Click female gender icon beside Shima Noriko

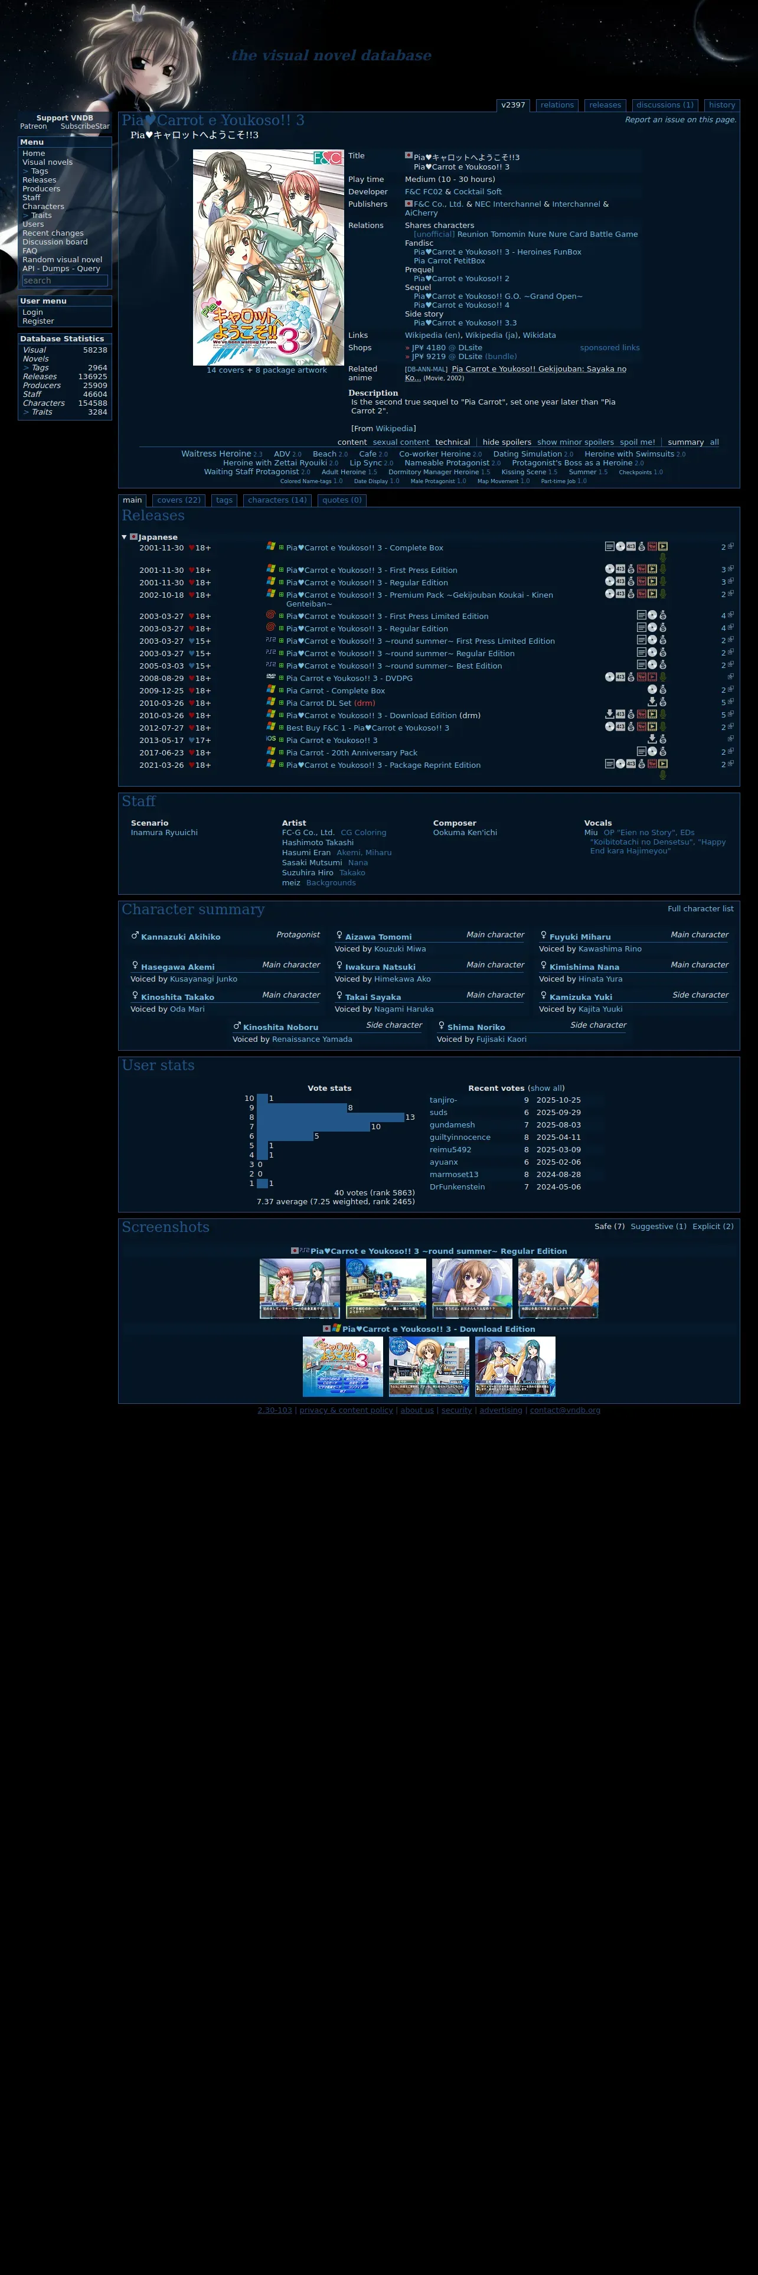coord(441,1026)
